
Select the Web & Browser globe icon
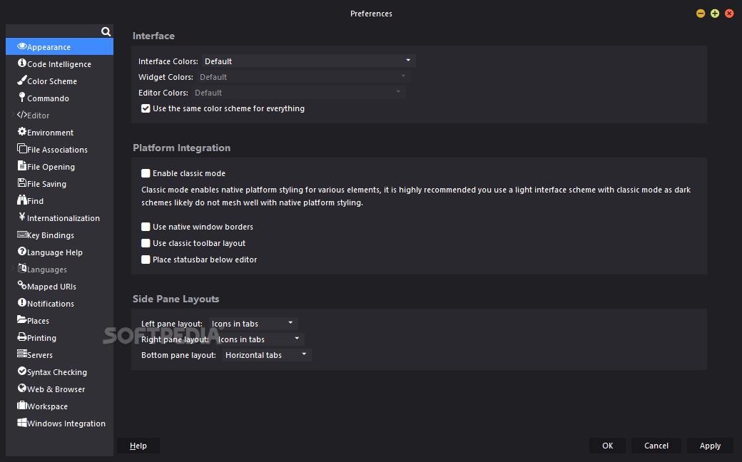21,389
